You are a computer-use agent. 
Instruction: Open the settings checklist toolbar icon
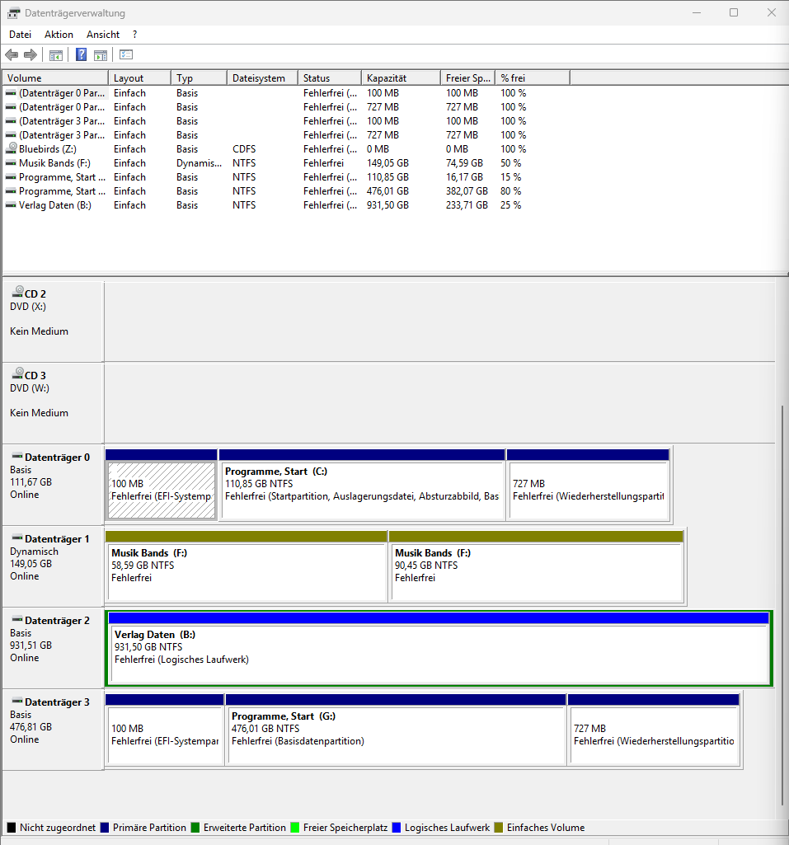point(126,54)
